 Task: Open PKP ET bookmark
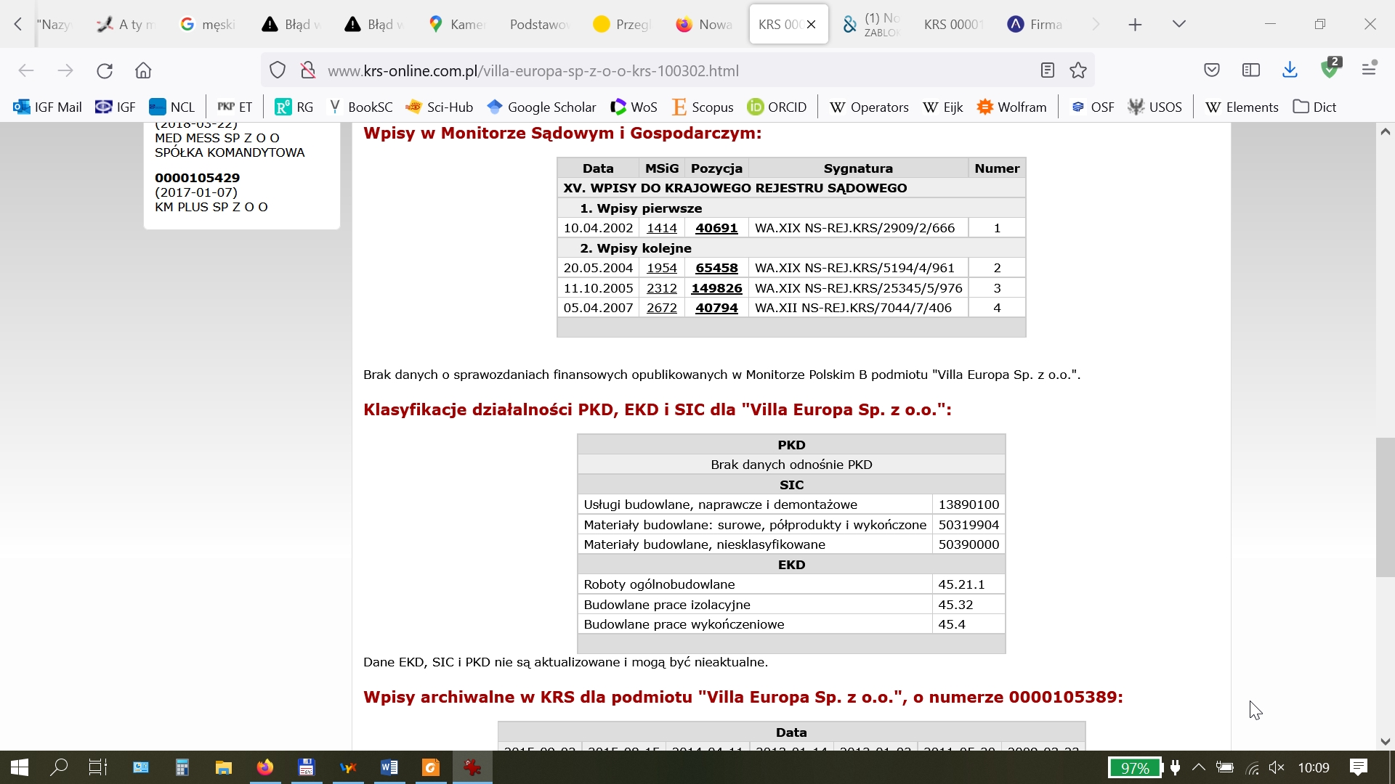[235, 107]
